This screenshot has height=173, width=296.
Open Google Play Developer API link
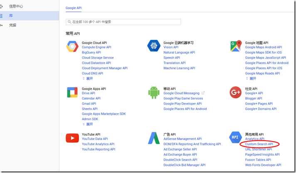point(183,103)
